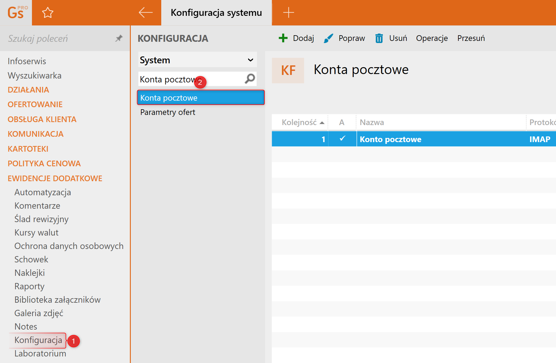The height and width of the screenshot is (363, 556).
Task: Open the Operacje menu
Action: pos(432,38)
